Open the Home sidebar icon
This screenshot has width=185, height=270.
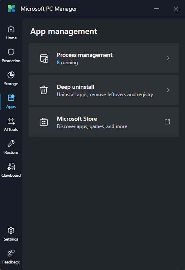pos(11,29)
